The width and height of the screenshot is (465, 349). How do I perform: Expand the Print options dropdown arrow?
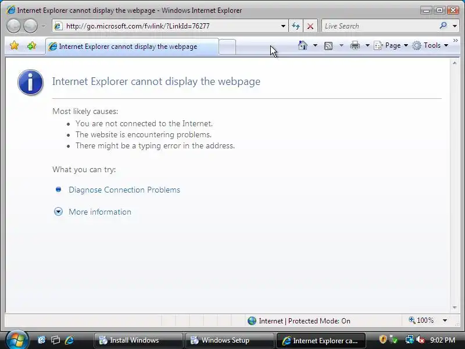(367, 45)
